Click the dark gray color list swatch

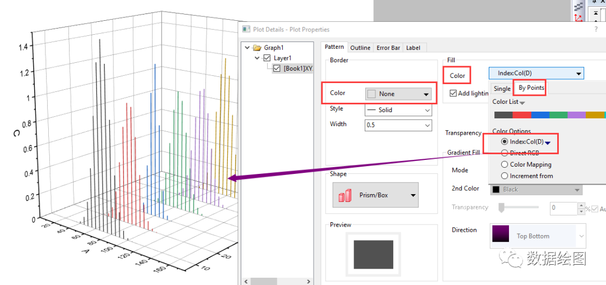(x=503, y=114)
